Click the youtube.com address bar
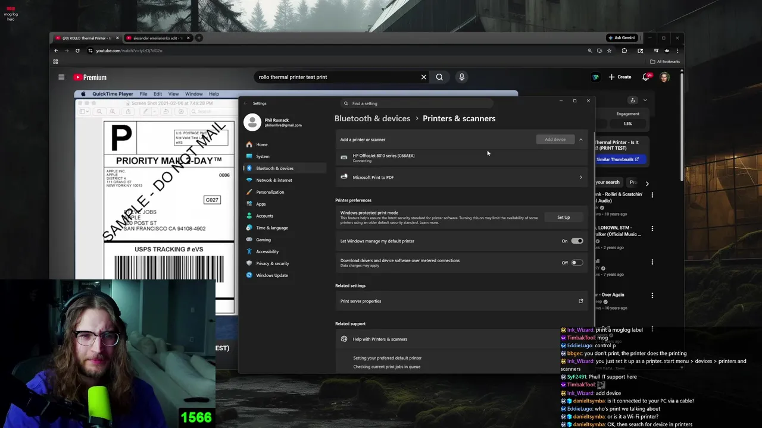This screenshot has width=762, height=428. tap(333, 51)
